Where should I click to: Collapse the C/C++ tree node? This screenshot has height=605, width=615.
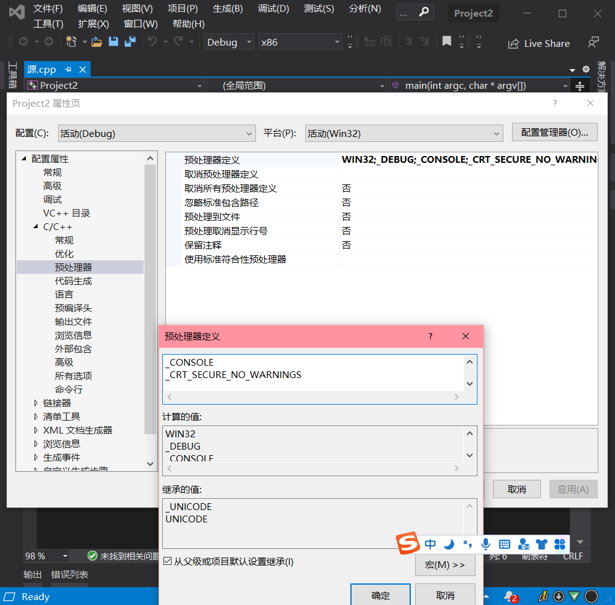click(36, 226)
